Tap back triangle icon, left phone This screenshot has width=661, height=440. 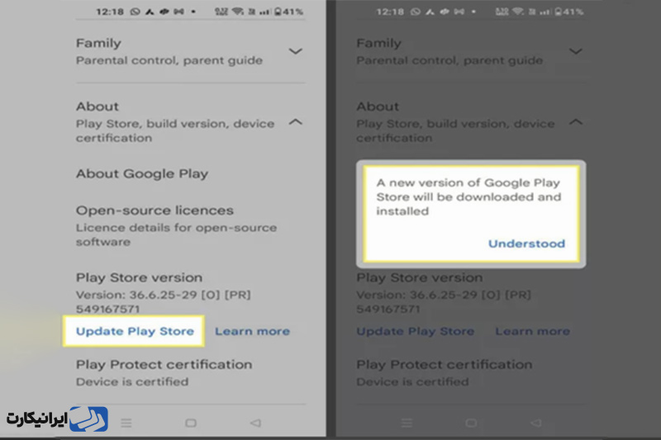coord(255,423)
